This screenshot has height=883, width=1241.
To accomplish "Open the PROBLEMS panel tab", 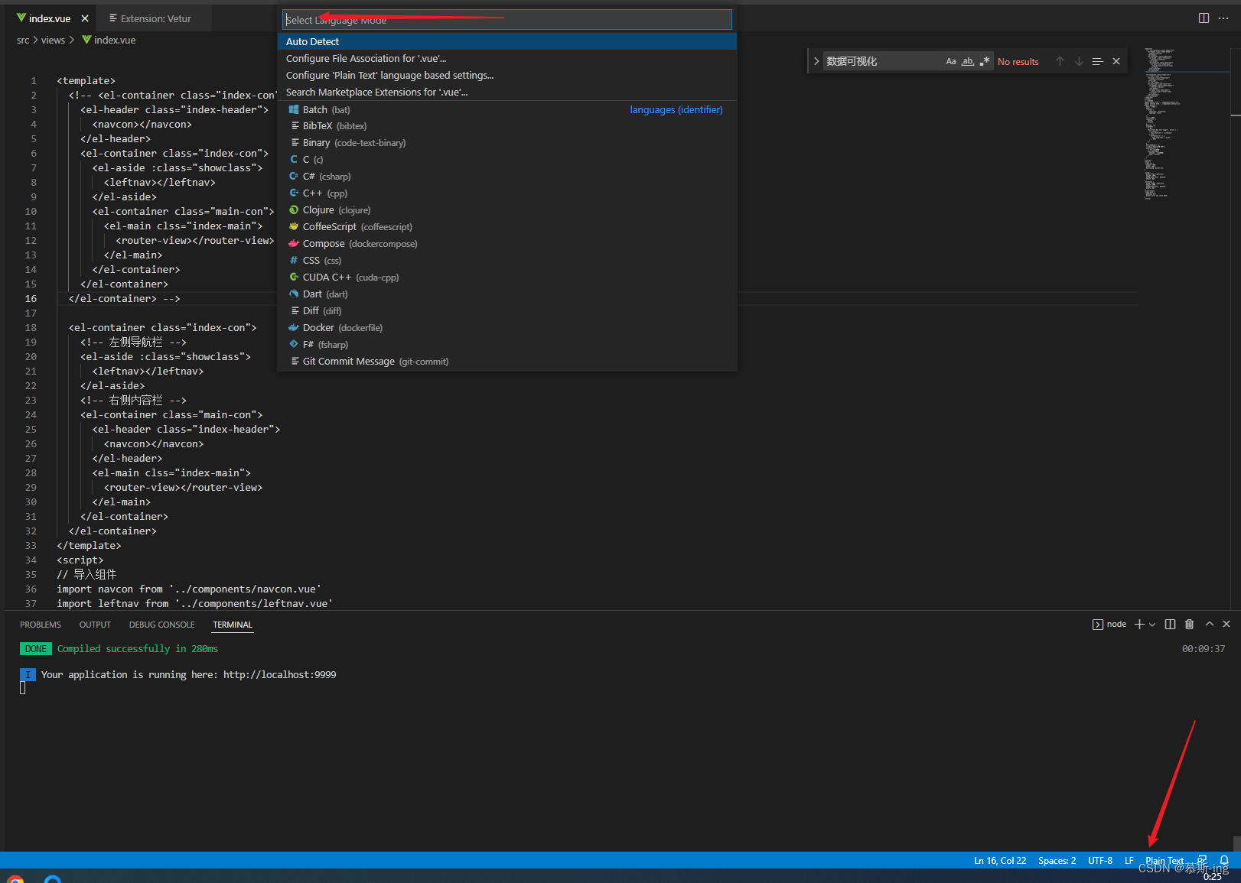I will (41, 625).
